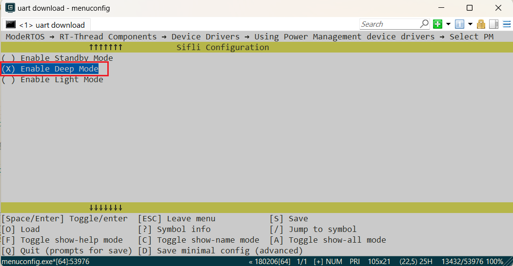The height and width of the screenshot is (266, 513).
Task: Click the down arrows scroll indicator
Action: coord(105,208)
